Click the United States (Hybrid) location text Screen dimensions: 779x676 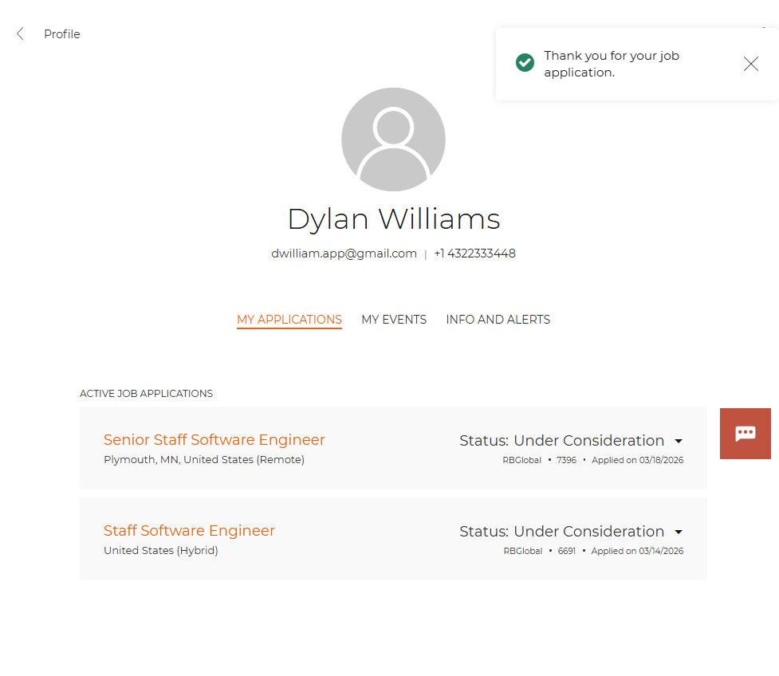click(x=161, y=551)
